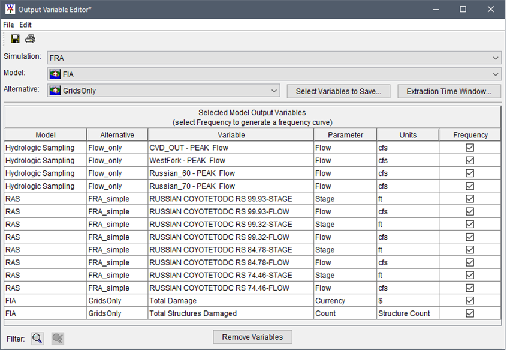This screenshot has height=350, width=510.
Task: Open the File menu
Action: tap(8, 25)
